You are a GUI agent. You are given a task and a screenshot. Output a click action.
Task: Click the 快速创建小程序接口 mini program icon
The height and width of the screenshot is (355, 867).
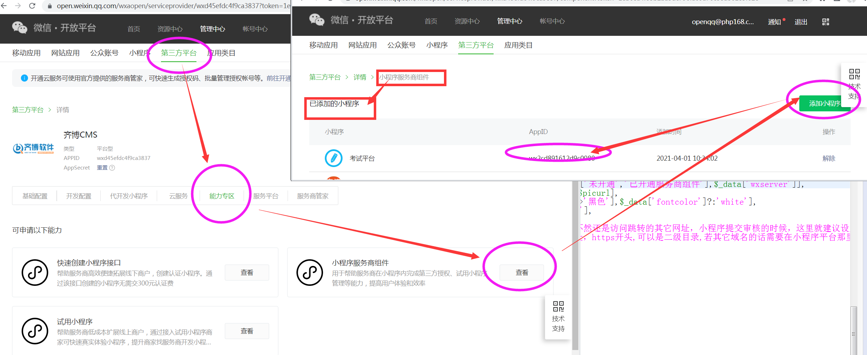tap(35, 272)
